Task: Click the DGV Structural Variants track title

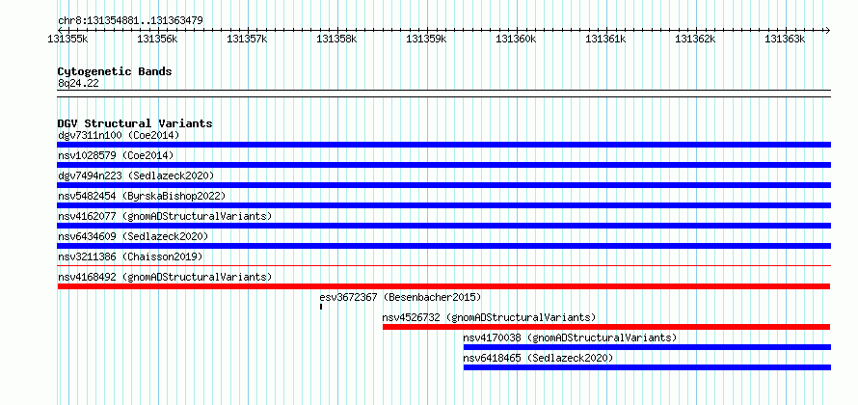Action: [x=135, y=123]
